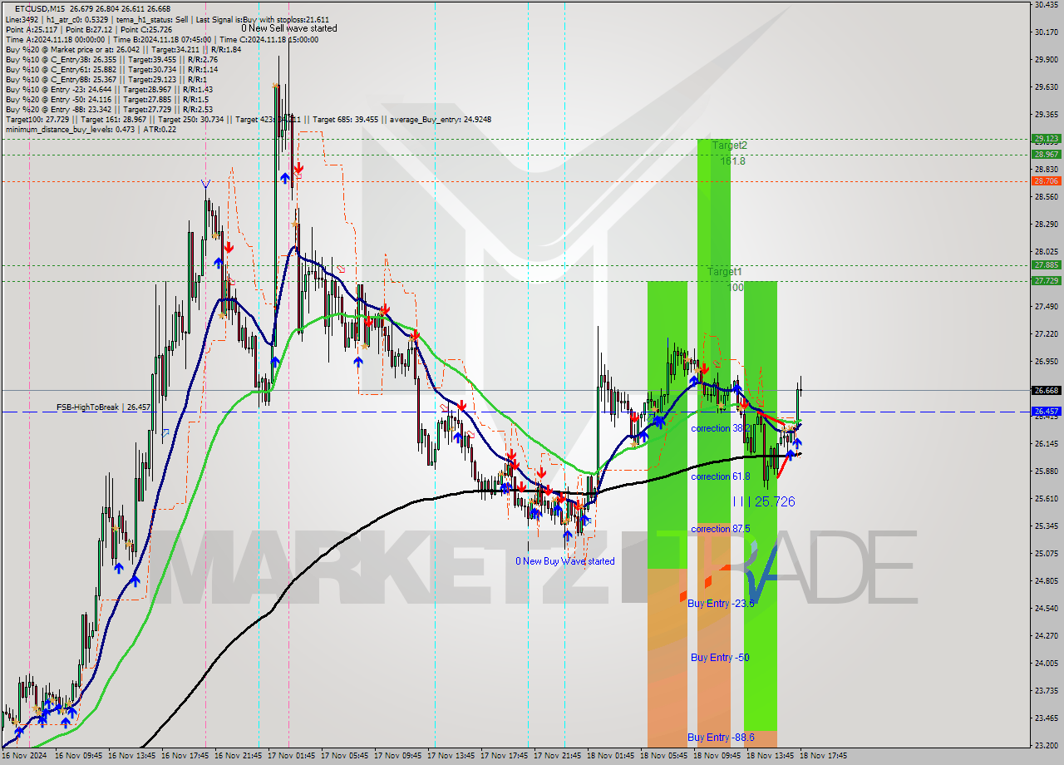Screen dimensions: 1064x765
Task: Select the Buy %20 @ Entry -50: 24.116 line
Action: pyautogui.click(x=107, y=99)
